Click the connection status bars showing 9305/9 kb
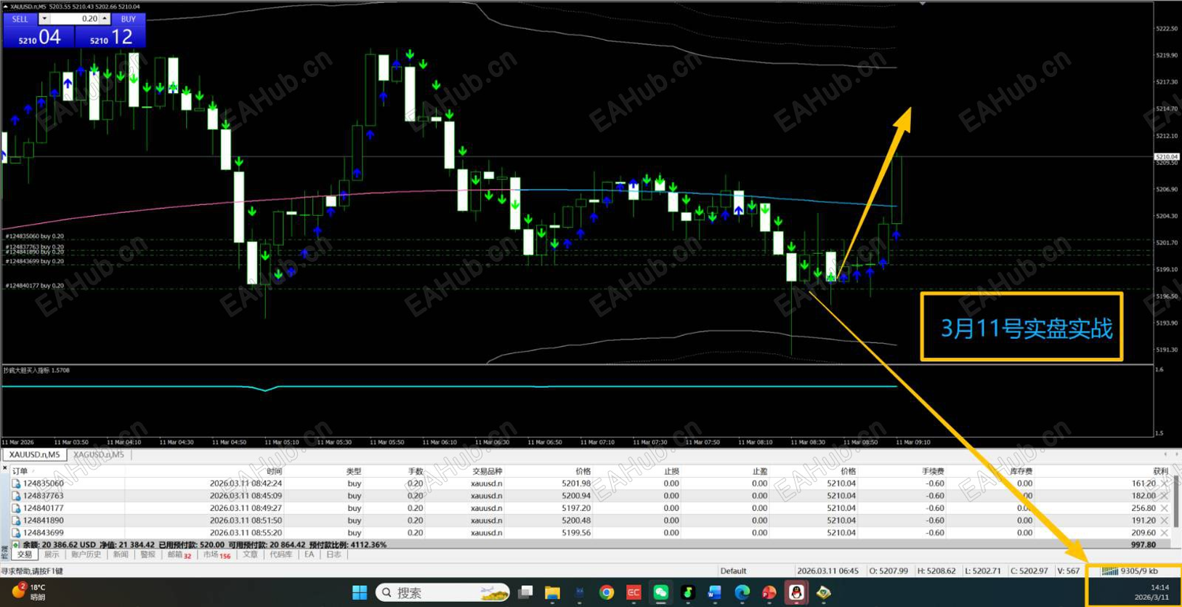 click(x=1130, y=571)
